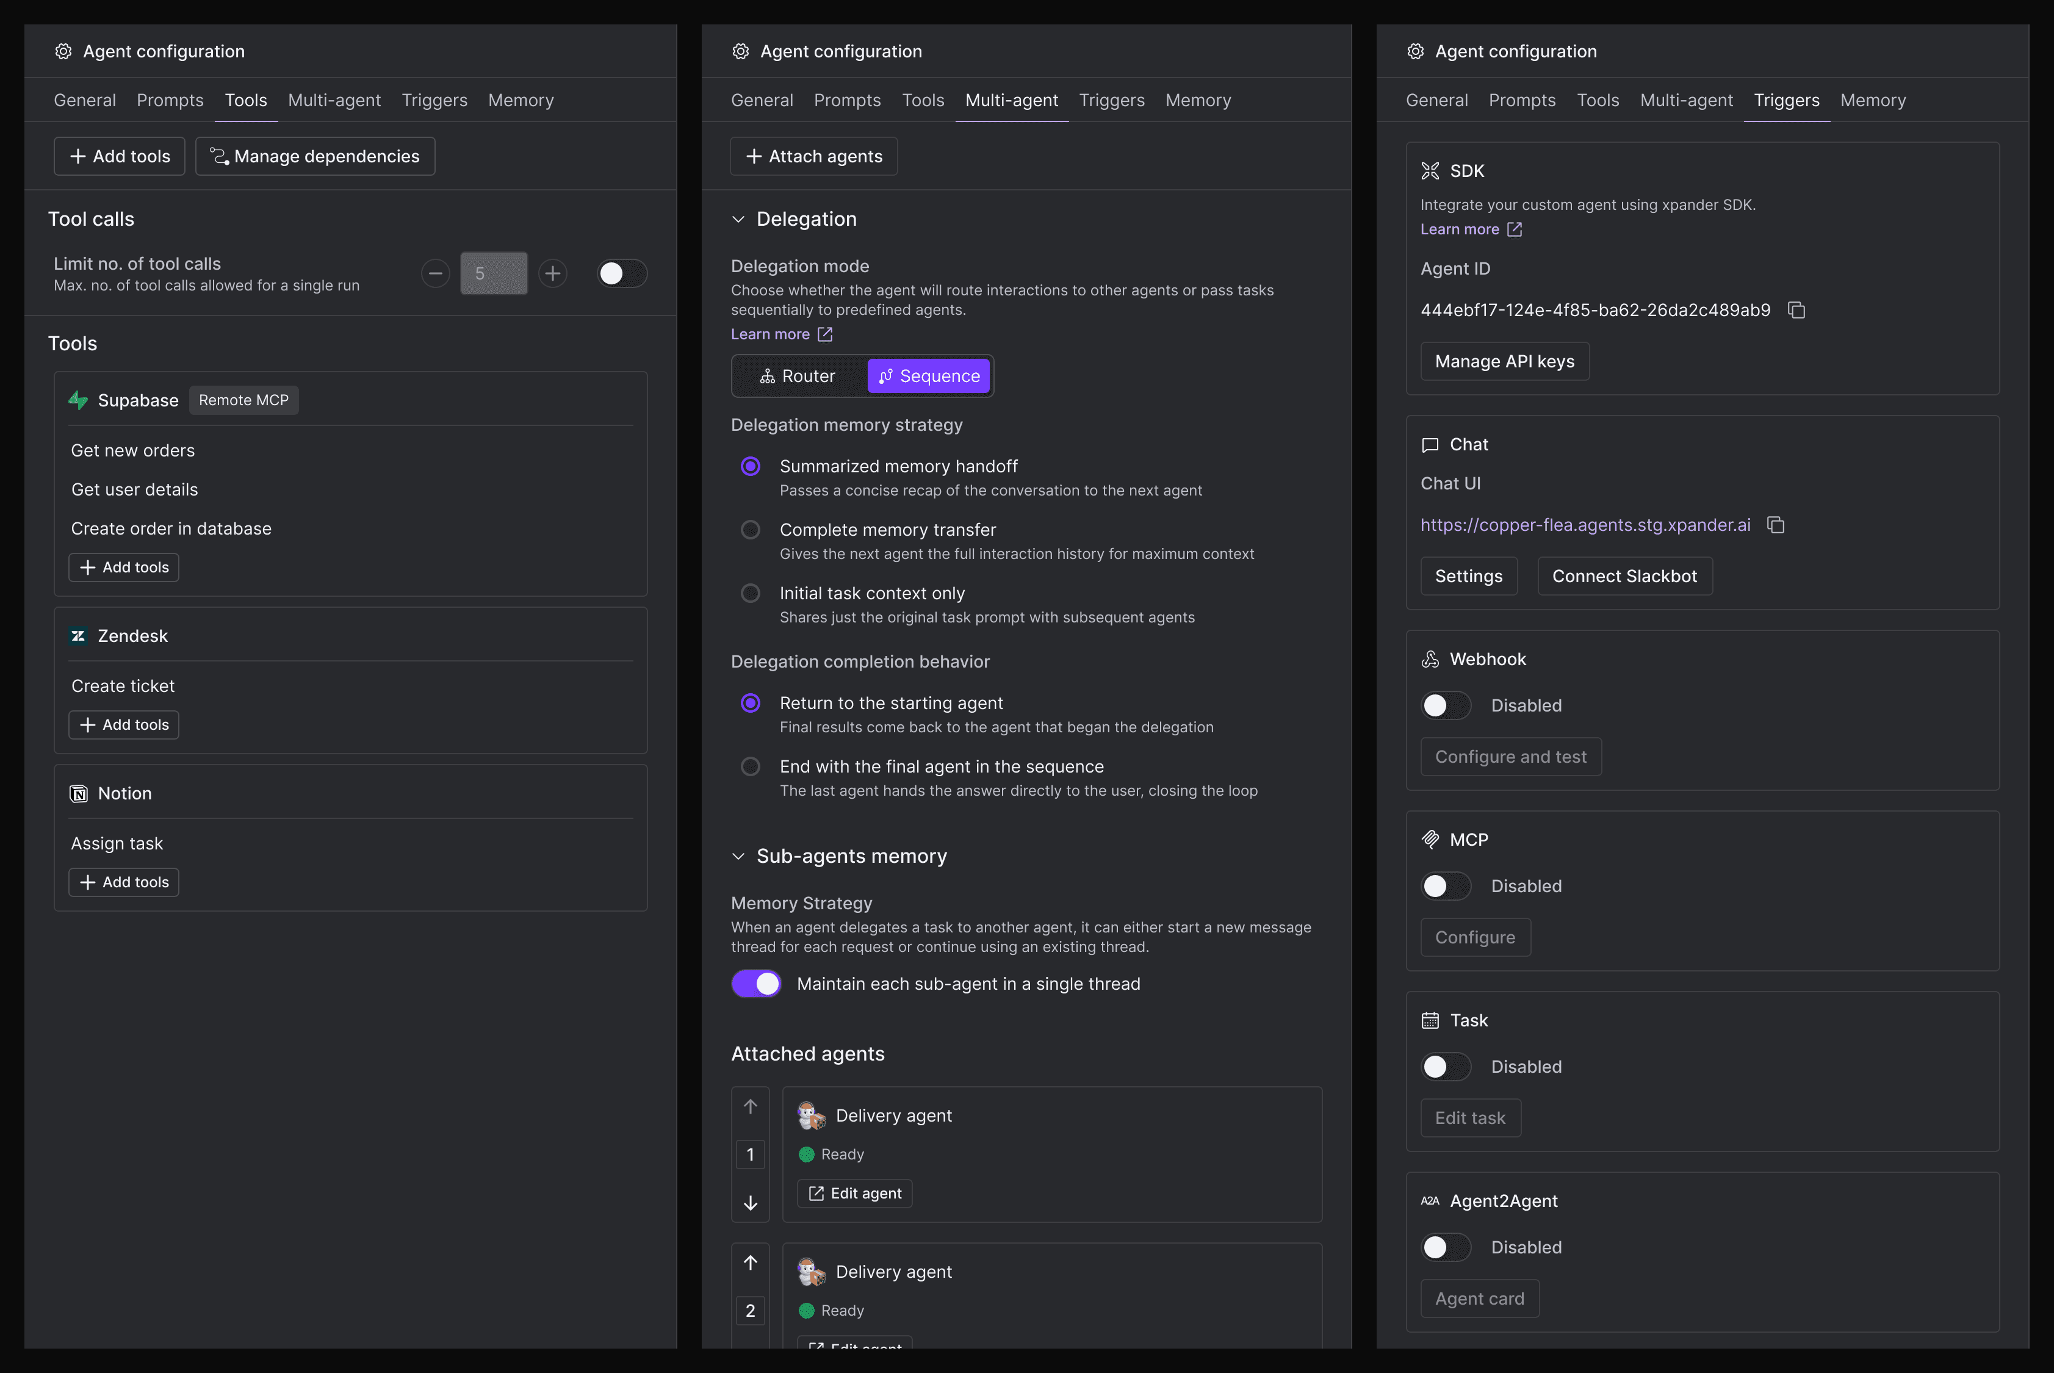Increase tool calls limit with plus
The height and width of the screenshot is (1373, 2054).
pos(552,273)
